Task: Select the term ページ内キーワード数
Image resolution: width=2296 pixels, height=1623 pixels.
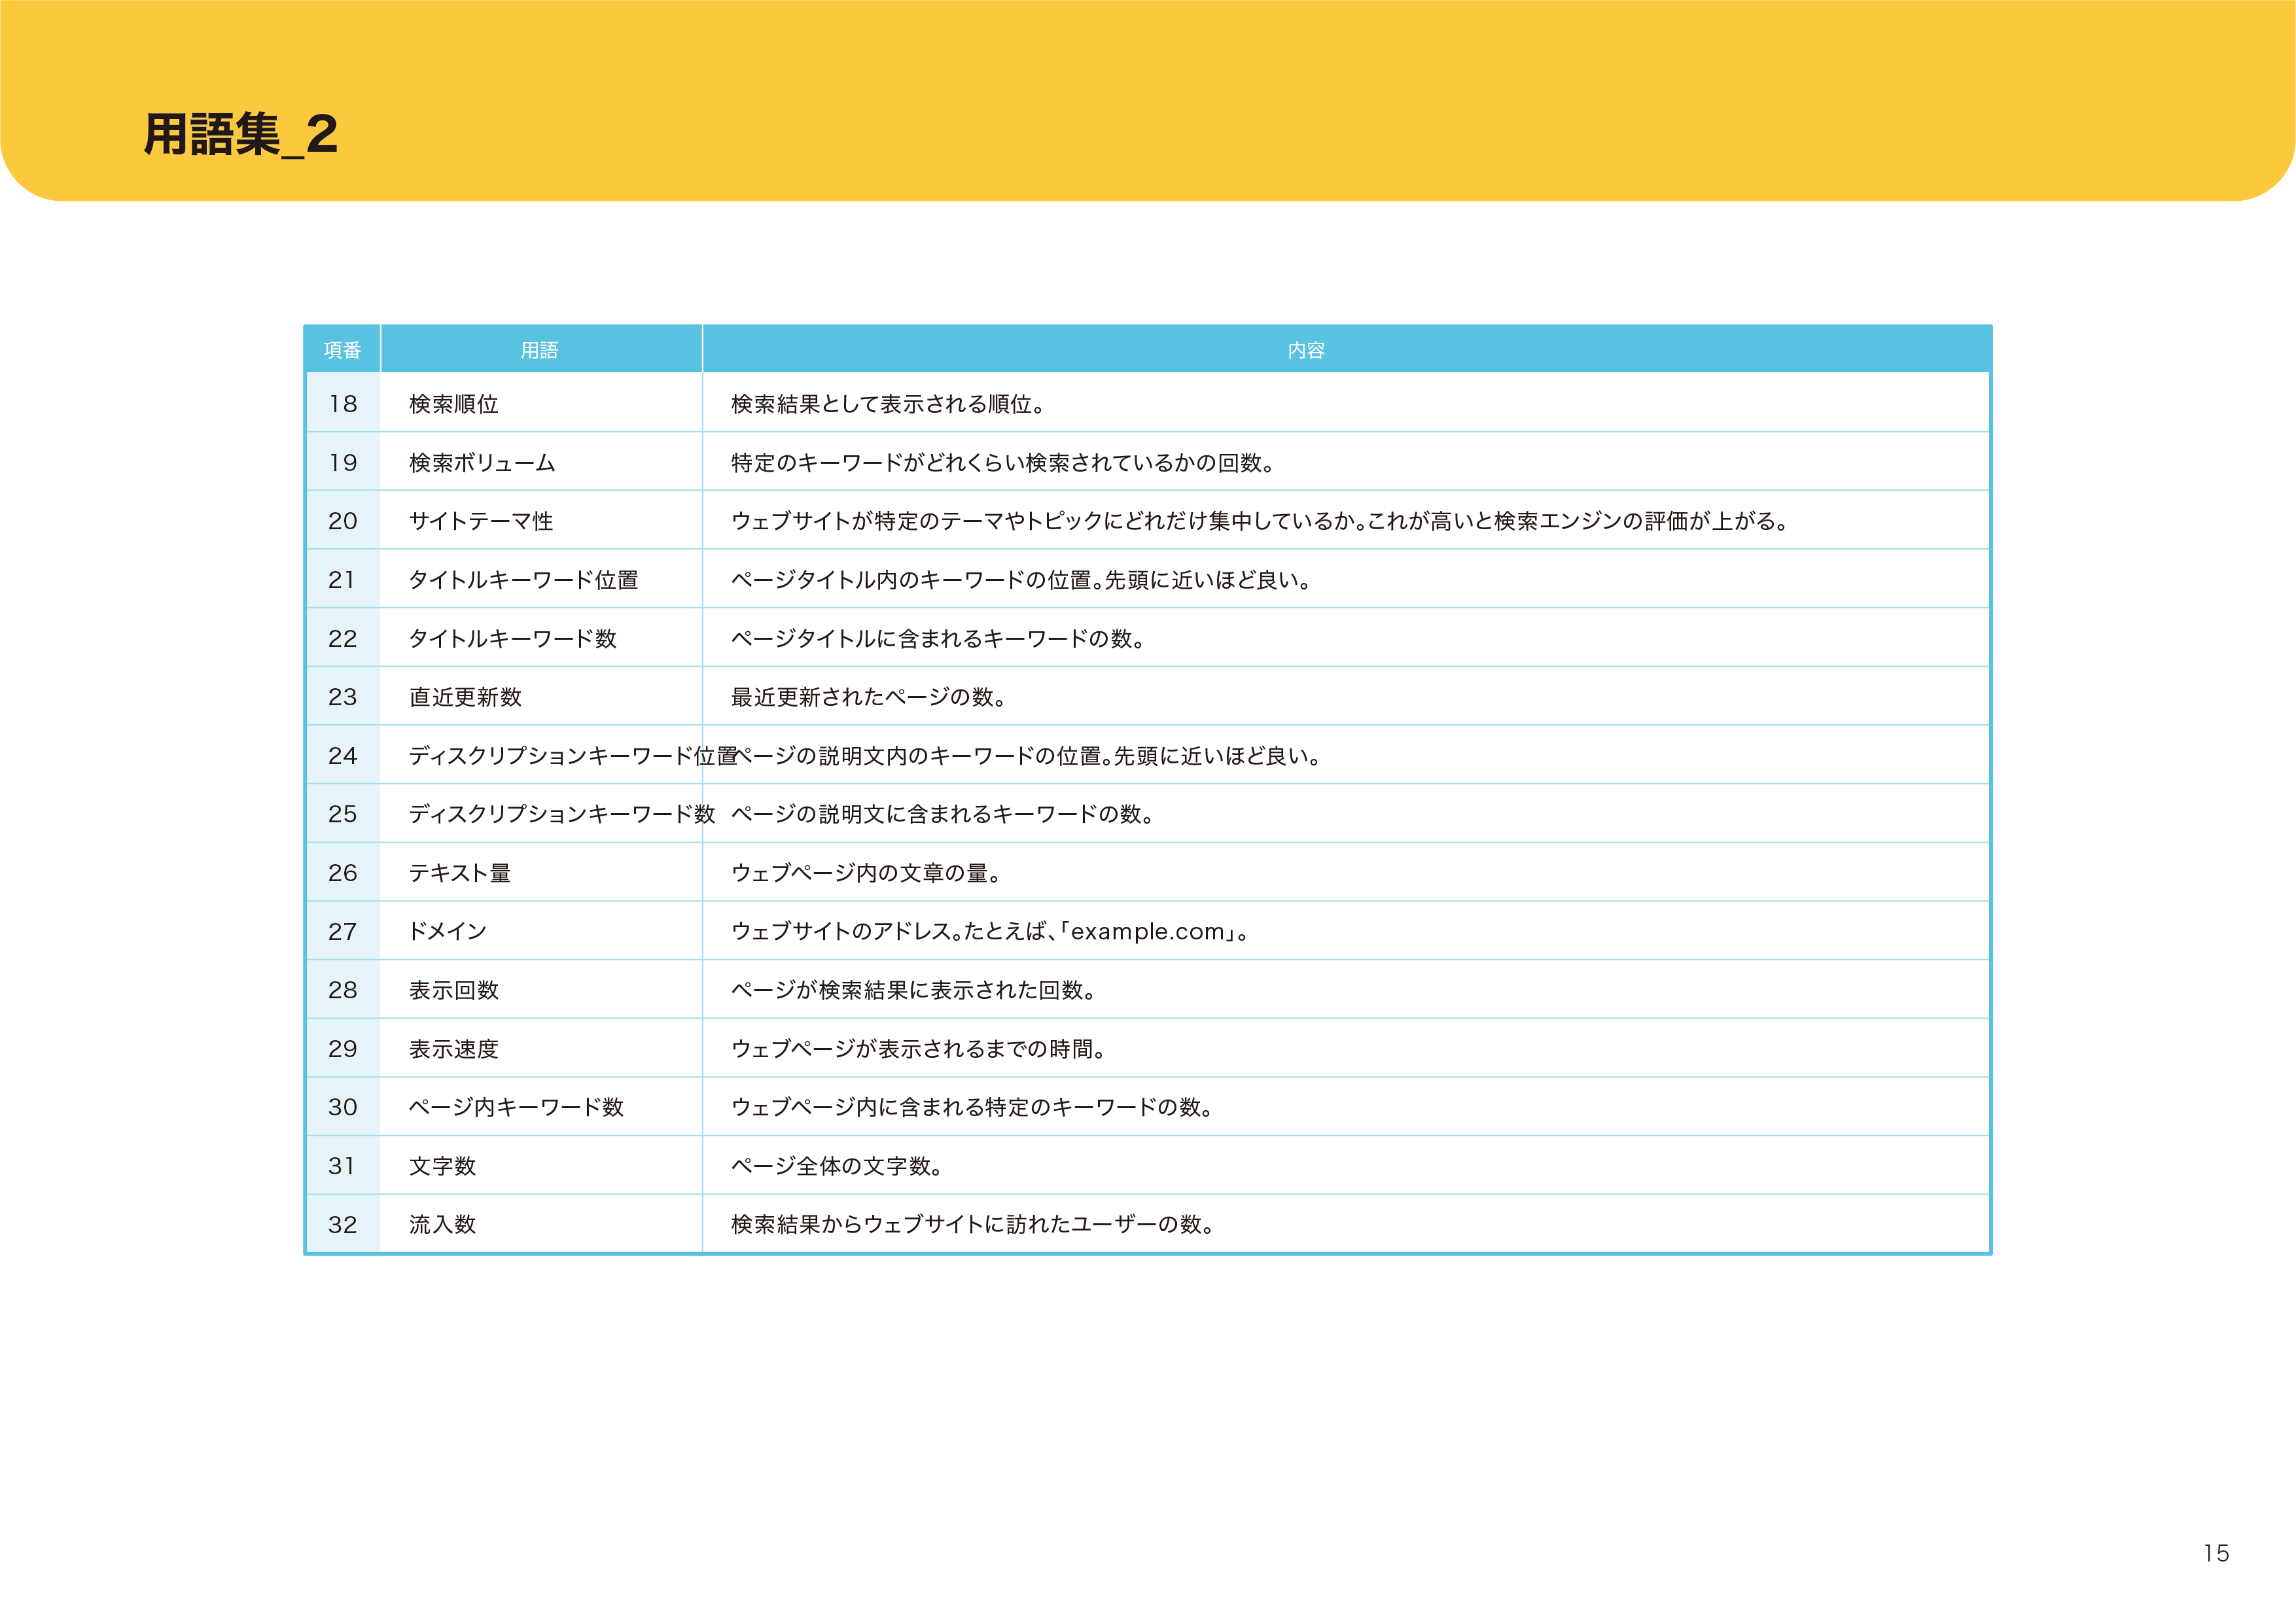Action: (517, 1107)
